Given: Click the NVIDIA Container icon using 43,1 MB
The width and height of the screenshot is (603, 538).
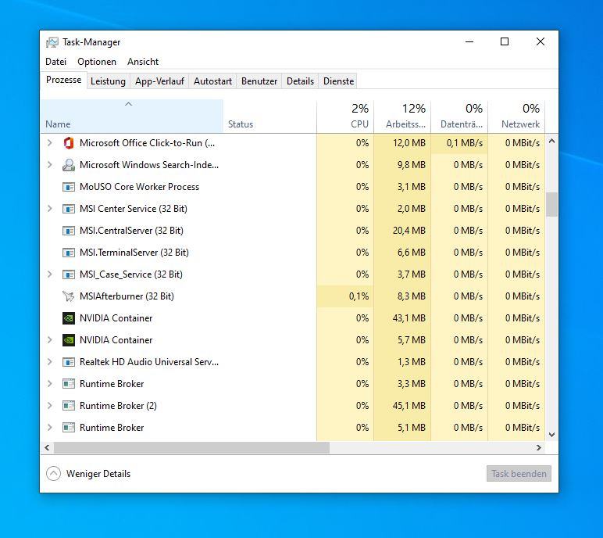Looking at the screenshot, I should click(69, 318).
